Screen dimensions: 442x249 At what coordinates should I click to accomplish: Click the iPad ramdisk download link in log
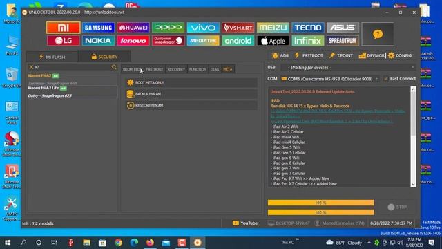(x=331, y=122)
